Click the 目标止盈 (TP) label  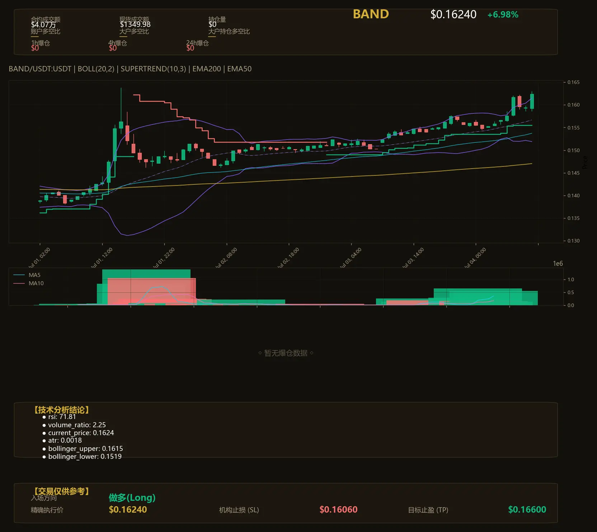pyautogui.click(x=428, y=510)
